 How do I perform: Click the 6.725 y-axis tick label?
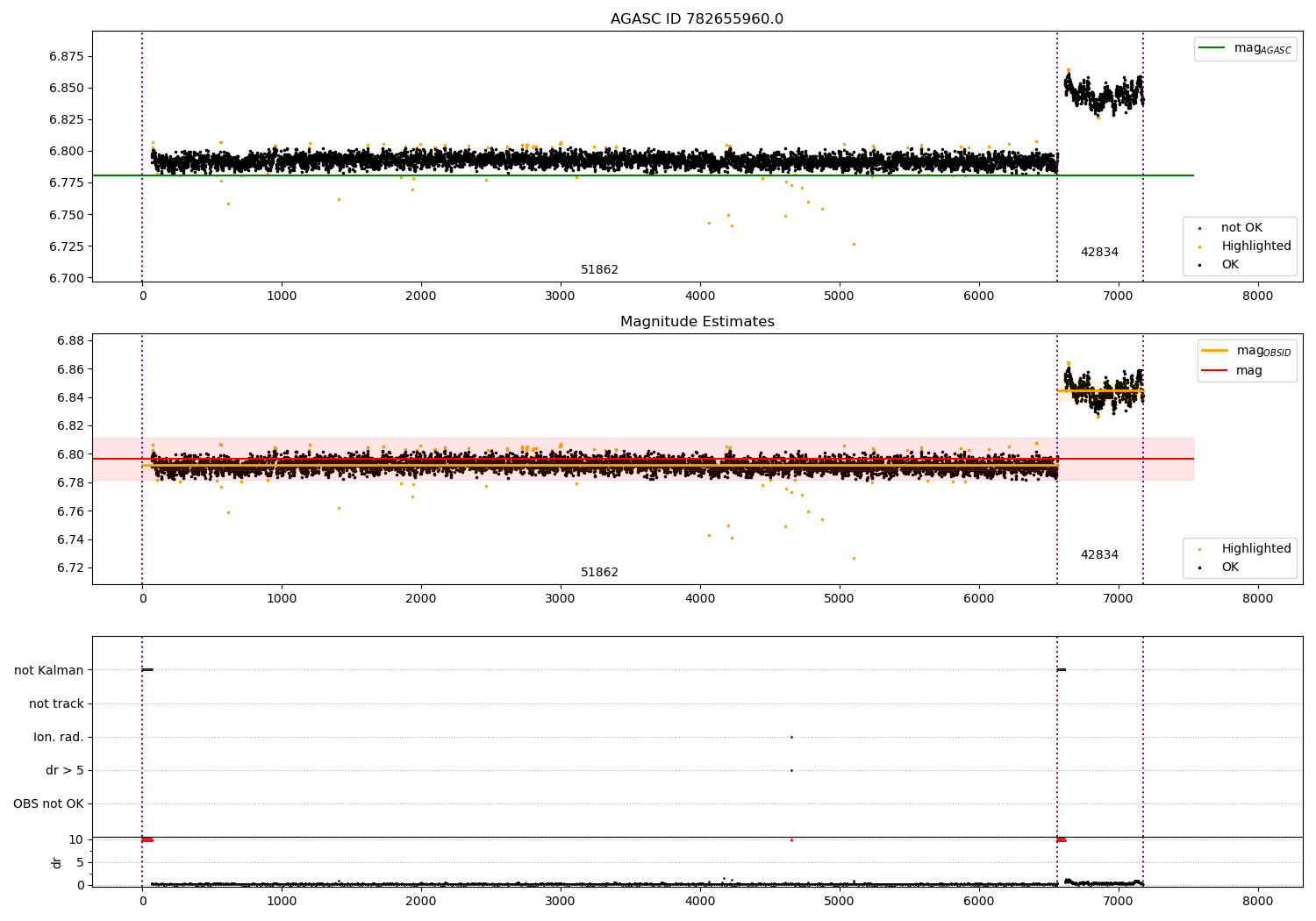67,247
